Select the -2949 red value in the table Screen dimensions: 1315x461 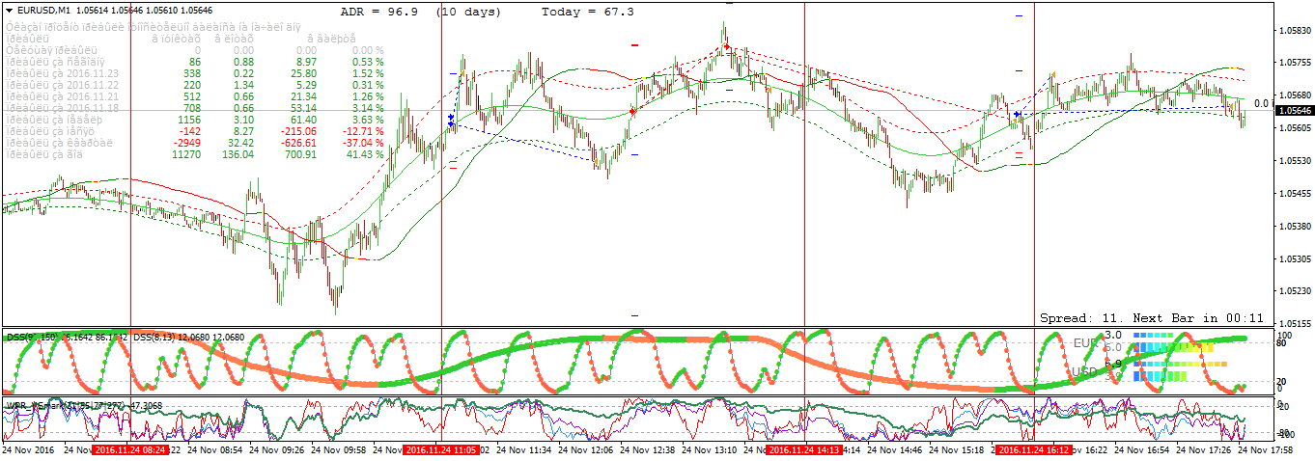[x=187, y=141]
